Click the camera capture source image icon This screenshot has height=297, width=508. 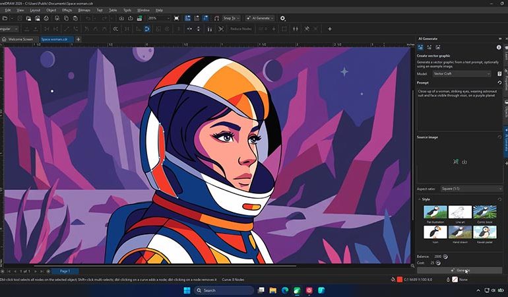click(464, 162)
